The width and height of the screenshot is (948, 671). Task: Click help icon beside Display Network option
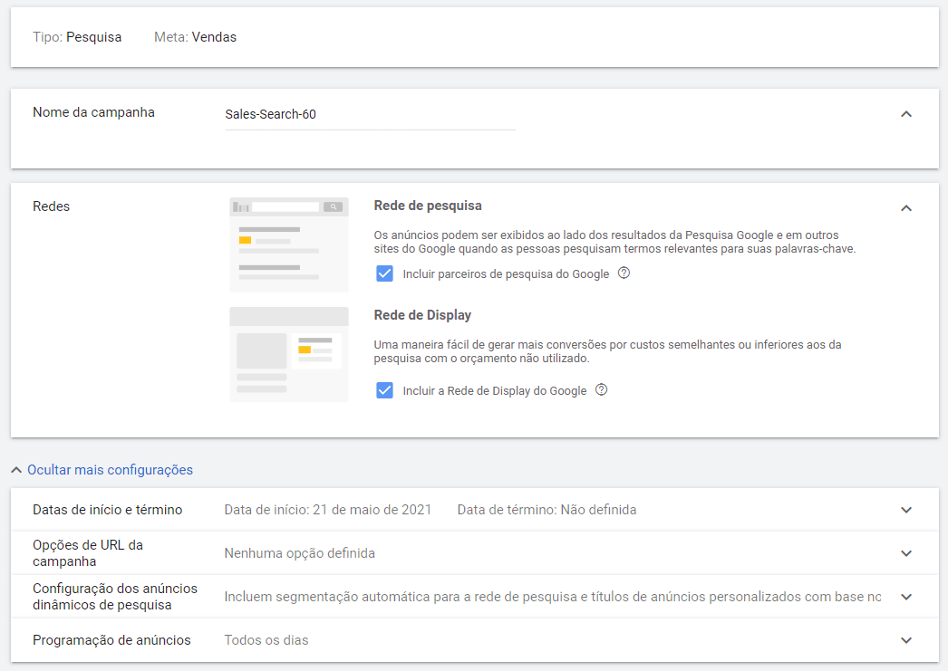601,389
